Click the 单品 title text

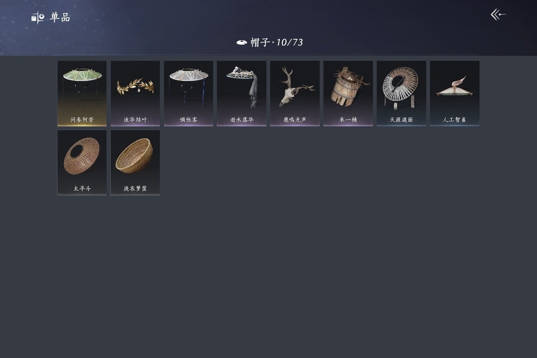click(60, 18)
